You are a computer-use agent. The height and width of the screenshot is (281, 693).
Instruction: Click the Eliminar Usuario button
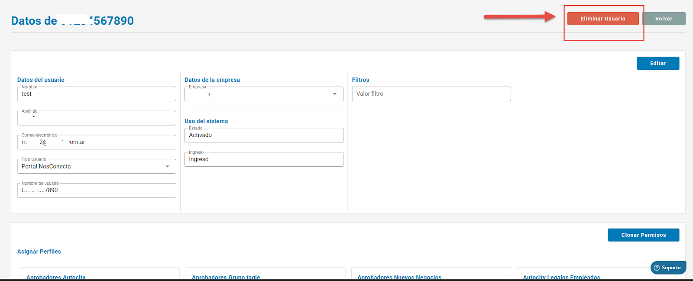pyautogui.click(x=603, y=19)
